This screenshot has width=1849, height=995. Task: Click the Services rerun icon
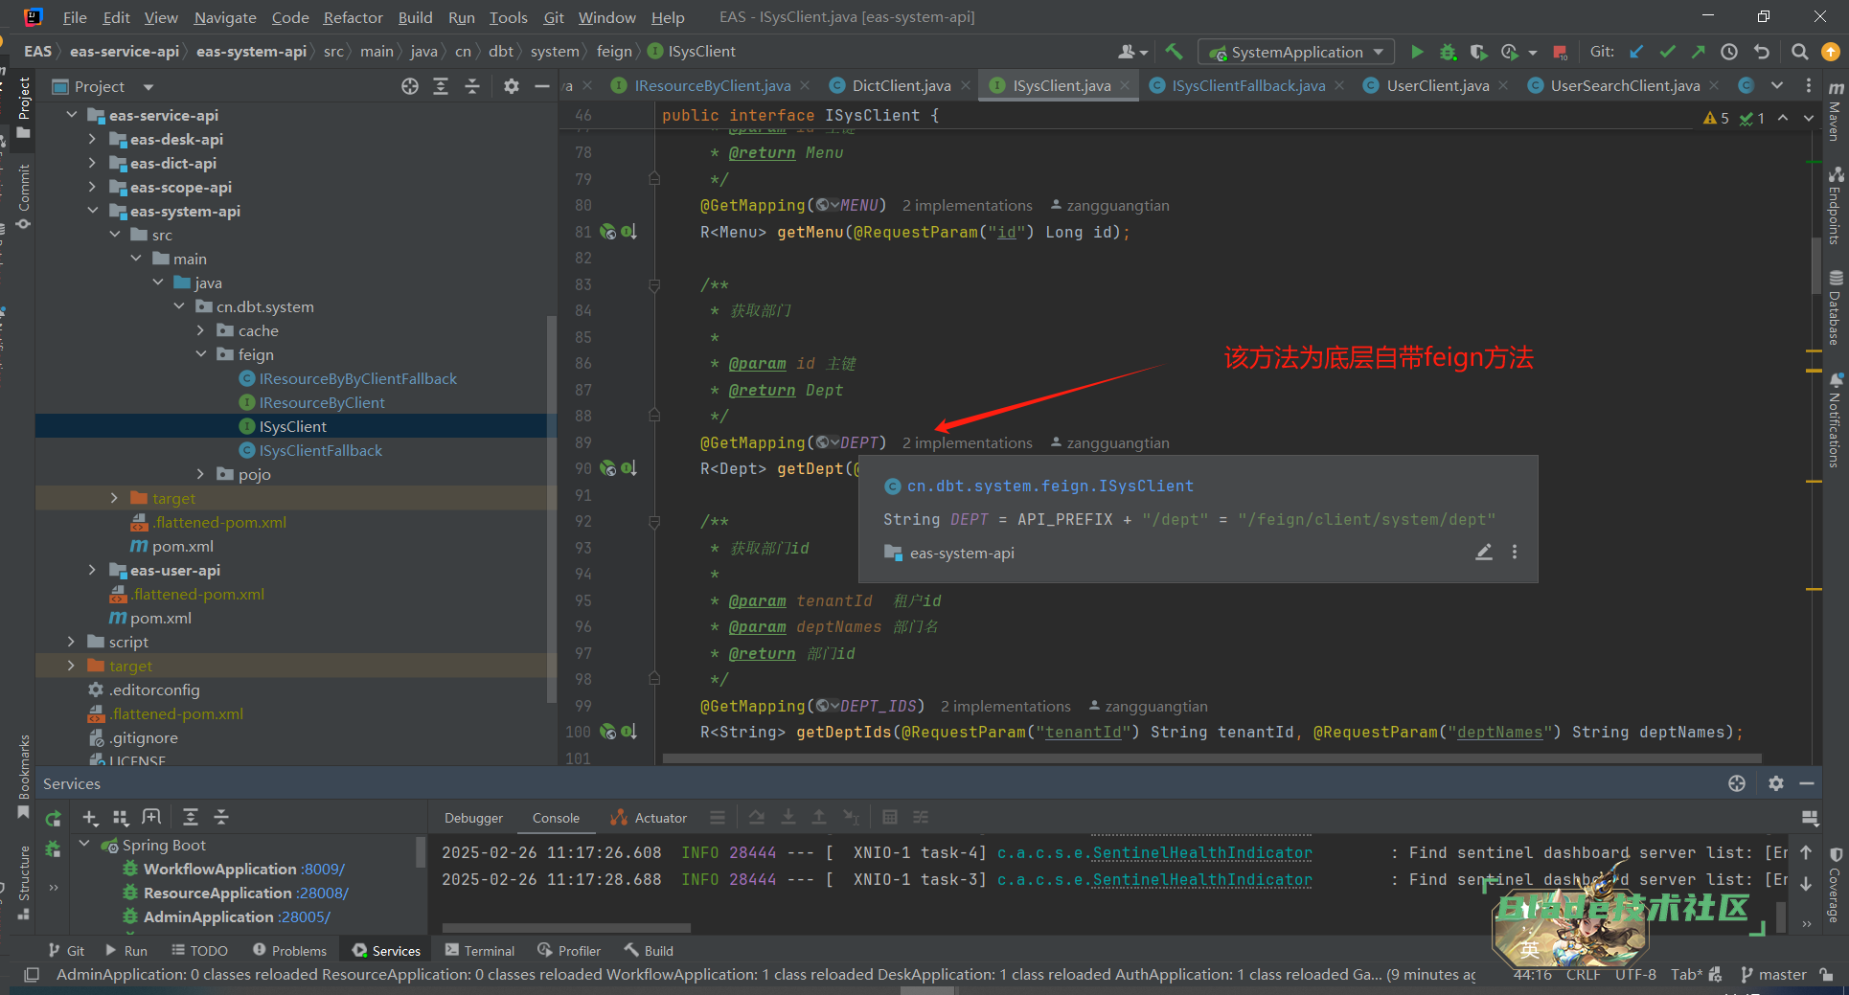[53, 818]
